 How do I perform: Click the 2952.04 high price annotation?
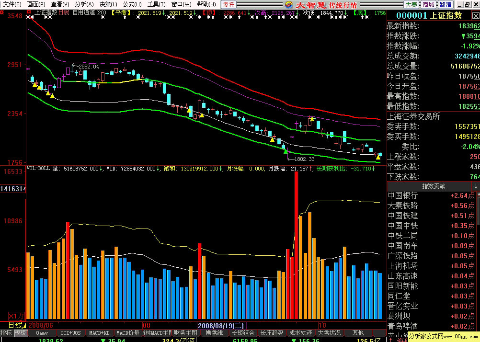coord(89,67)
